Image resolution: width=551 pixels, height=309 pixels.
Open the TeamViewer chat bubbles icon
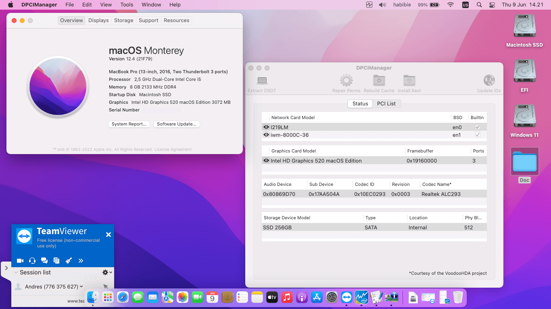pyautogui.click(x=44, y=261)
